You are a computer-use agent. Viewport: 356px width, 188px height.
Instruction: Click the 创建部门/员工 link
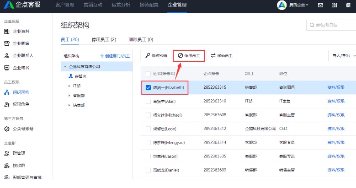114,56
